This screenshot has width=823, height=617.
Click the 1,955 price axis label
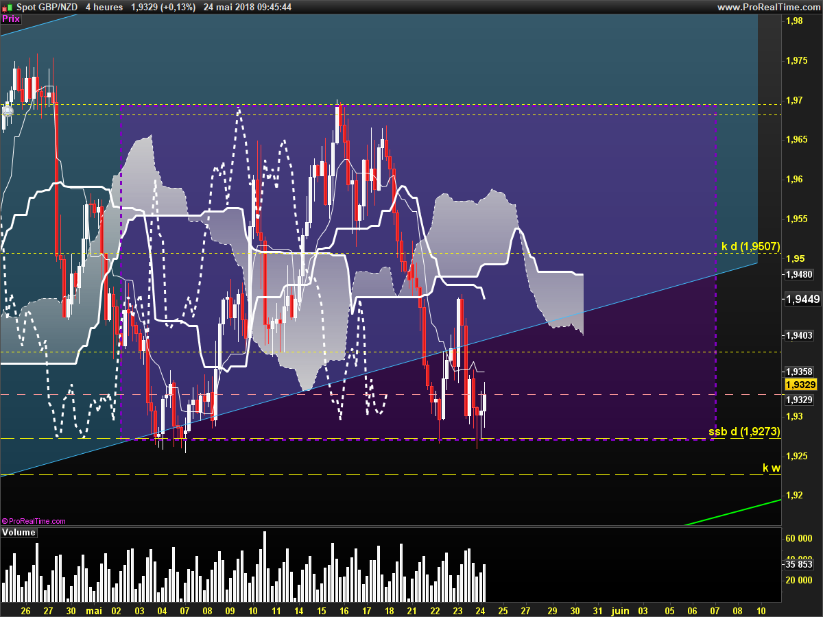(796, 219)
